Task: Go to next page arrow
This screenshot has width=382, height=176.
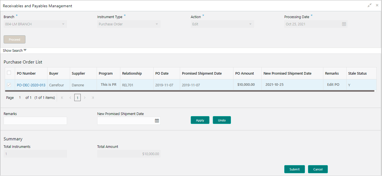Action: coord(85,98)
